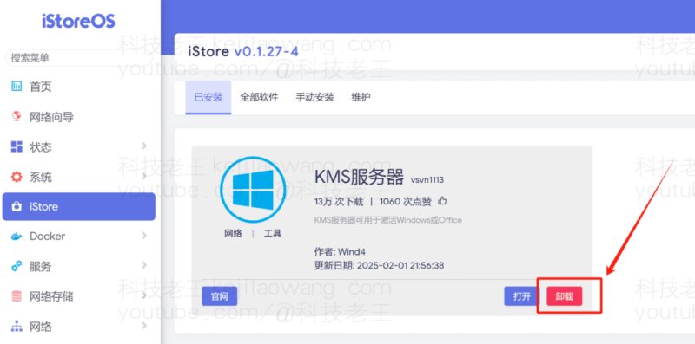Click the system gear icon
695x344 pixels.
(x=17, y=178)
